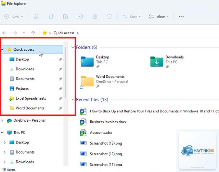The height and width of the screenshot is (172, 219).
Task: Select OneDrive - Personal in sidebar
Action: (x=29, y=120)
